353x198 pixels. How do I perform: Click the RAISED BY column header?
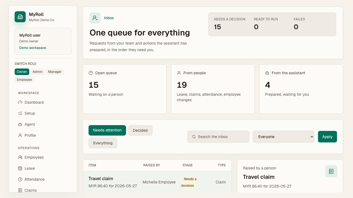(x=152, y=165)
